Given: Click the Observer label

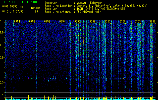Looking at the screenshot, I should [x=51, y=3].
